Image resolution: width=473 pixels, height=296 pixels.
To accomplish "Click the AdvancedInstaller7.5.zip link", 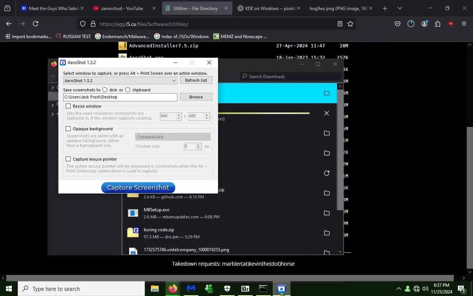I will (x=163, y=46).
